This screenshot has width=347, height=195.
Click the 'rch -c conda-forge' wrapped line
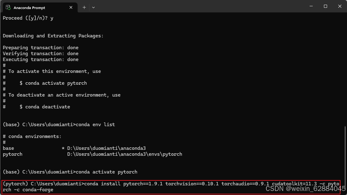[x=28, y=190]
